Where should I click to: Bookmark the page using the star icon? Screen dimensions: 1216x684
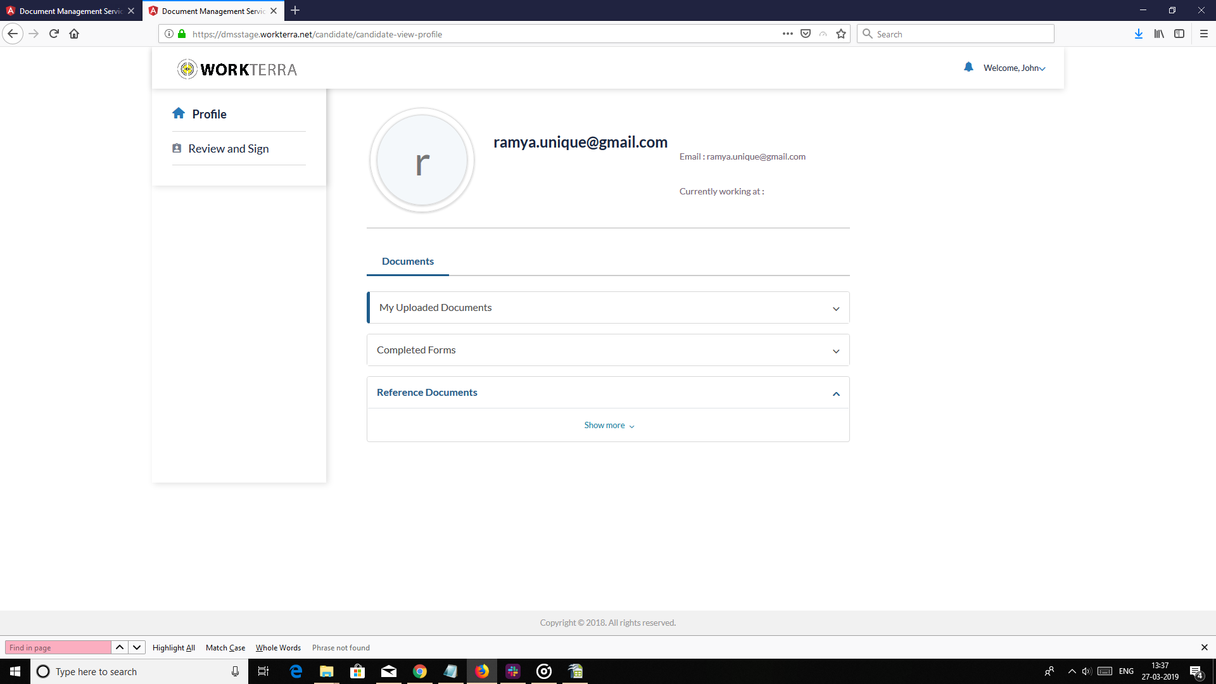(841, 34)
